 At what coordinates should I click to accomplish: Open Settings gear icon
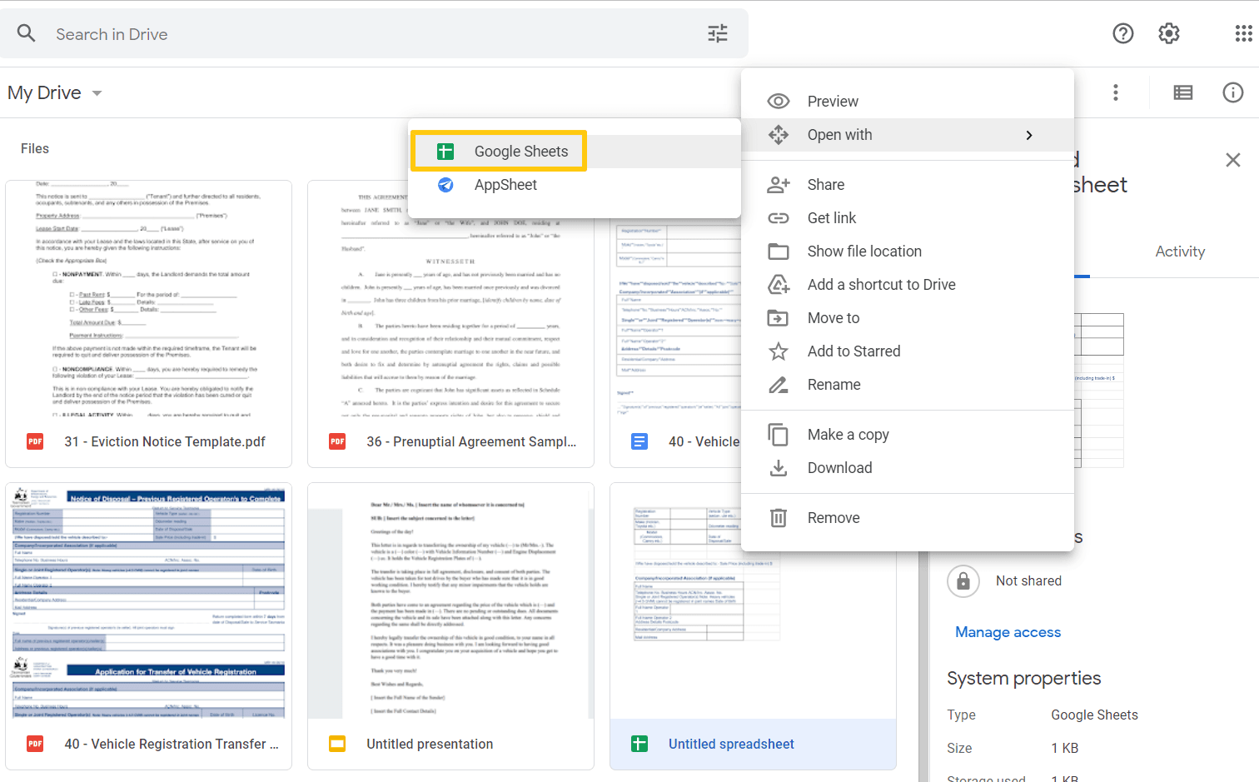(1169, 33)
